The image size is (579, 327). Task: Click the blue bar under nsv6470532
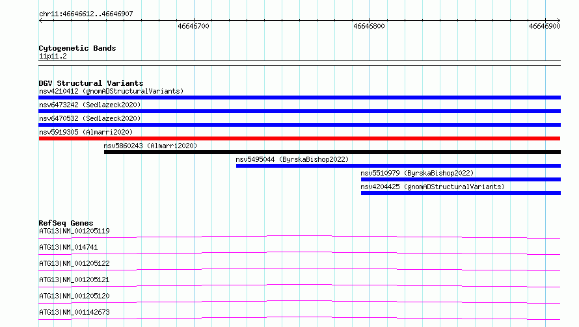pyautogui.click(x=299, y=125)
